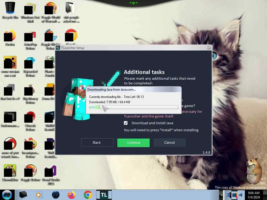Open Firefox from the taskbar
The image size is (267, 200).
click(x=72, y=195)
